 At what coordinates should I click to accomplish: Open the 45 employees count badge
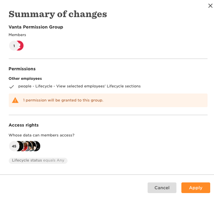point(14,146)
